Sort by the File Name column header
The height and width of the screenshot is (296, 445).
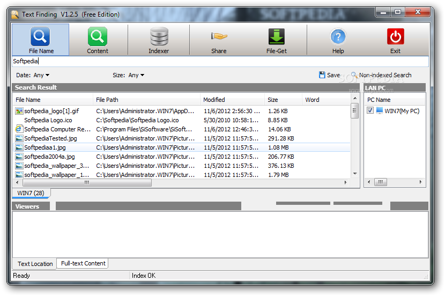(x=53, y=100)
